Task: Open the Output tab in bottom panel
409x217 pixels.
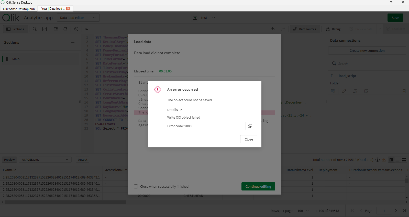Action: (83, 160)
